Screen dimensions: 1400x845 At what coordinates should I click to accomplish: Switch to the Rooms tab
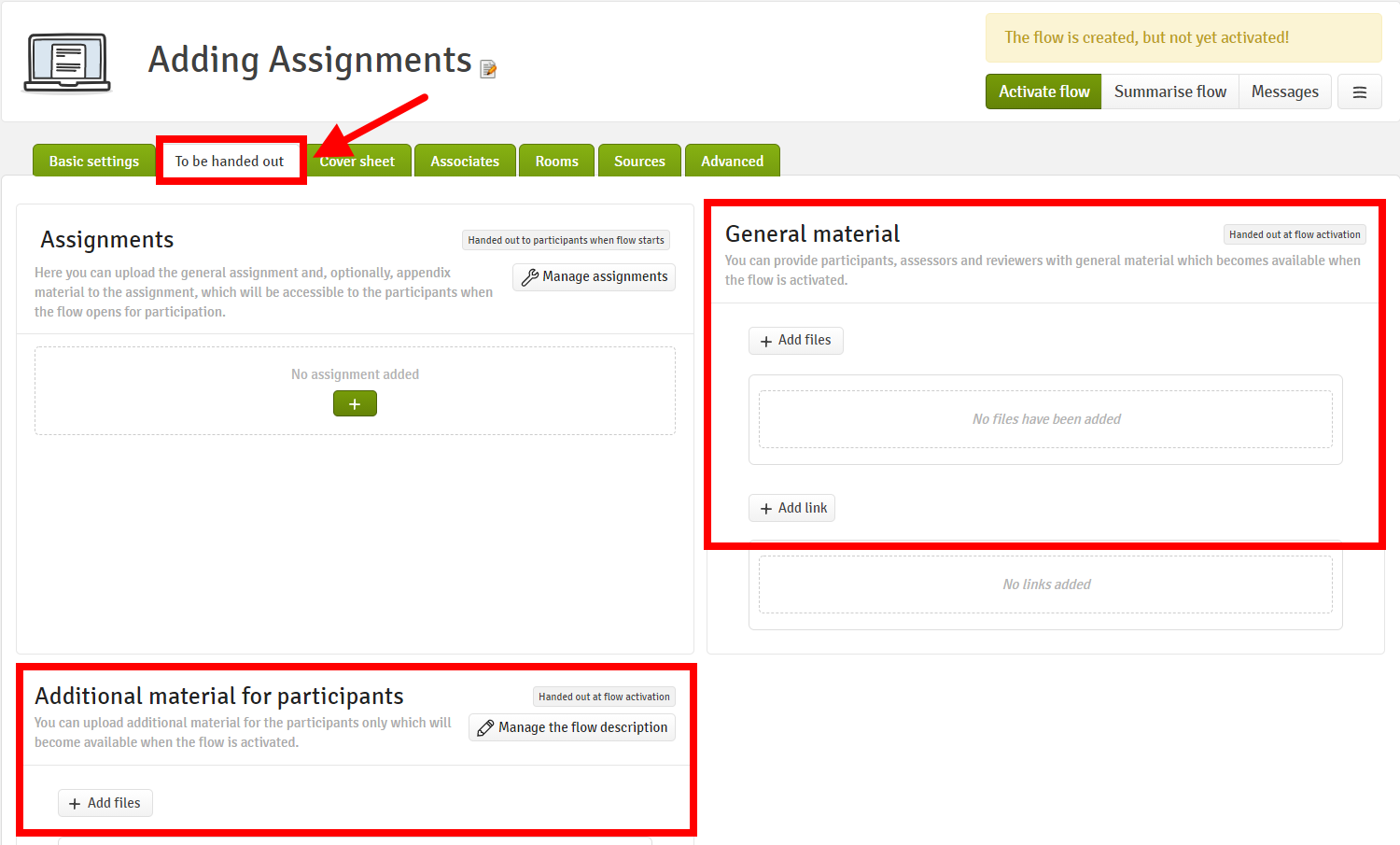click(x=556, y=161)
